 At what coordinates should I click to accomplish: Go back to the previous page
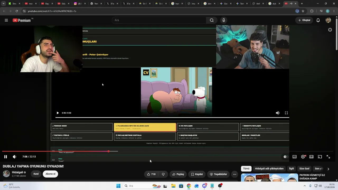click(4, 11)
